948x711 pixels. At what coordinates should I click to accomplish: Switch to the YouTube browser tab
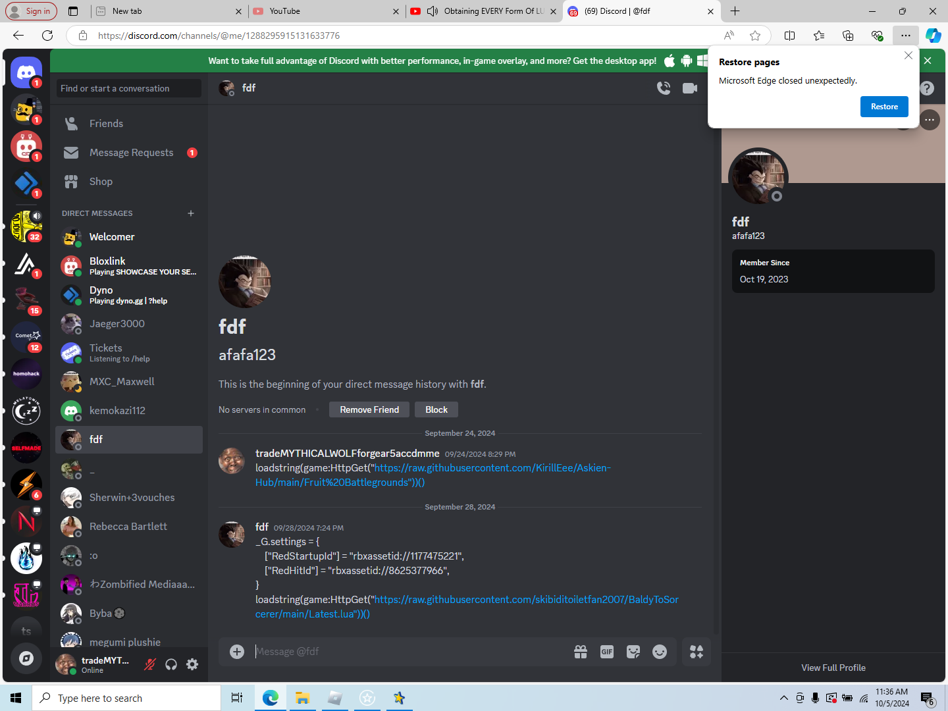tap(325, 11)
